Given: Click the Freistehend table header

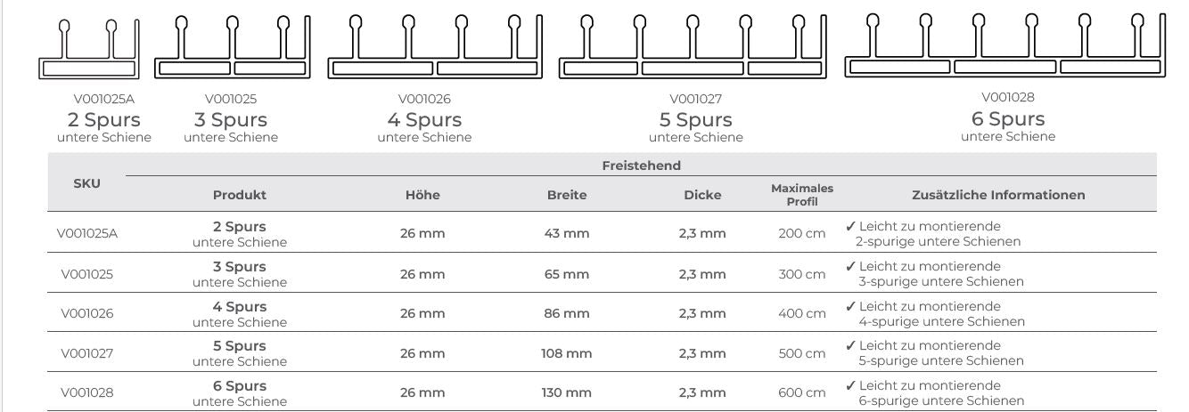Looking at the screenshot, I should [x=642, y=165].
